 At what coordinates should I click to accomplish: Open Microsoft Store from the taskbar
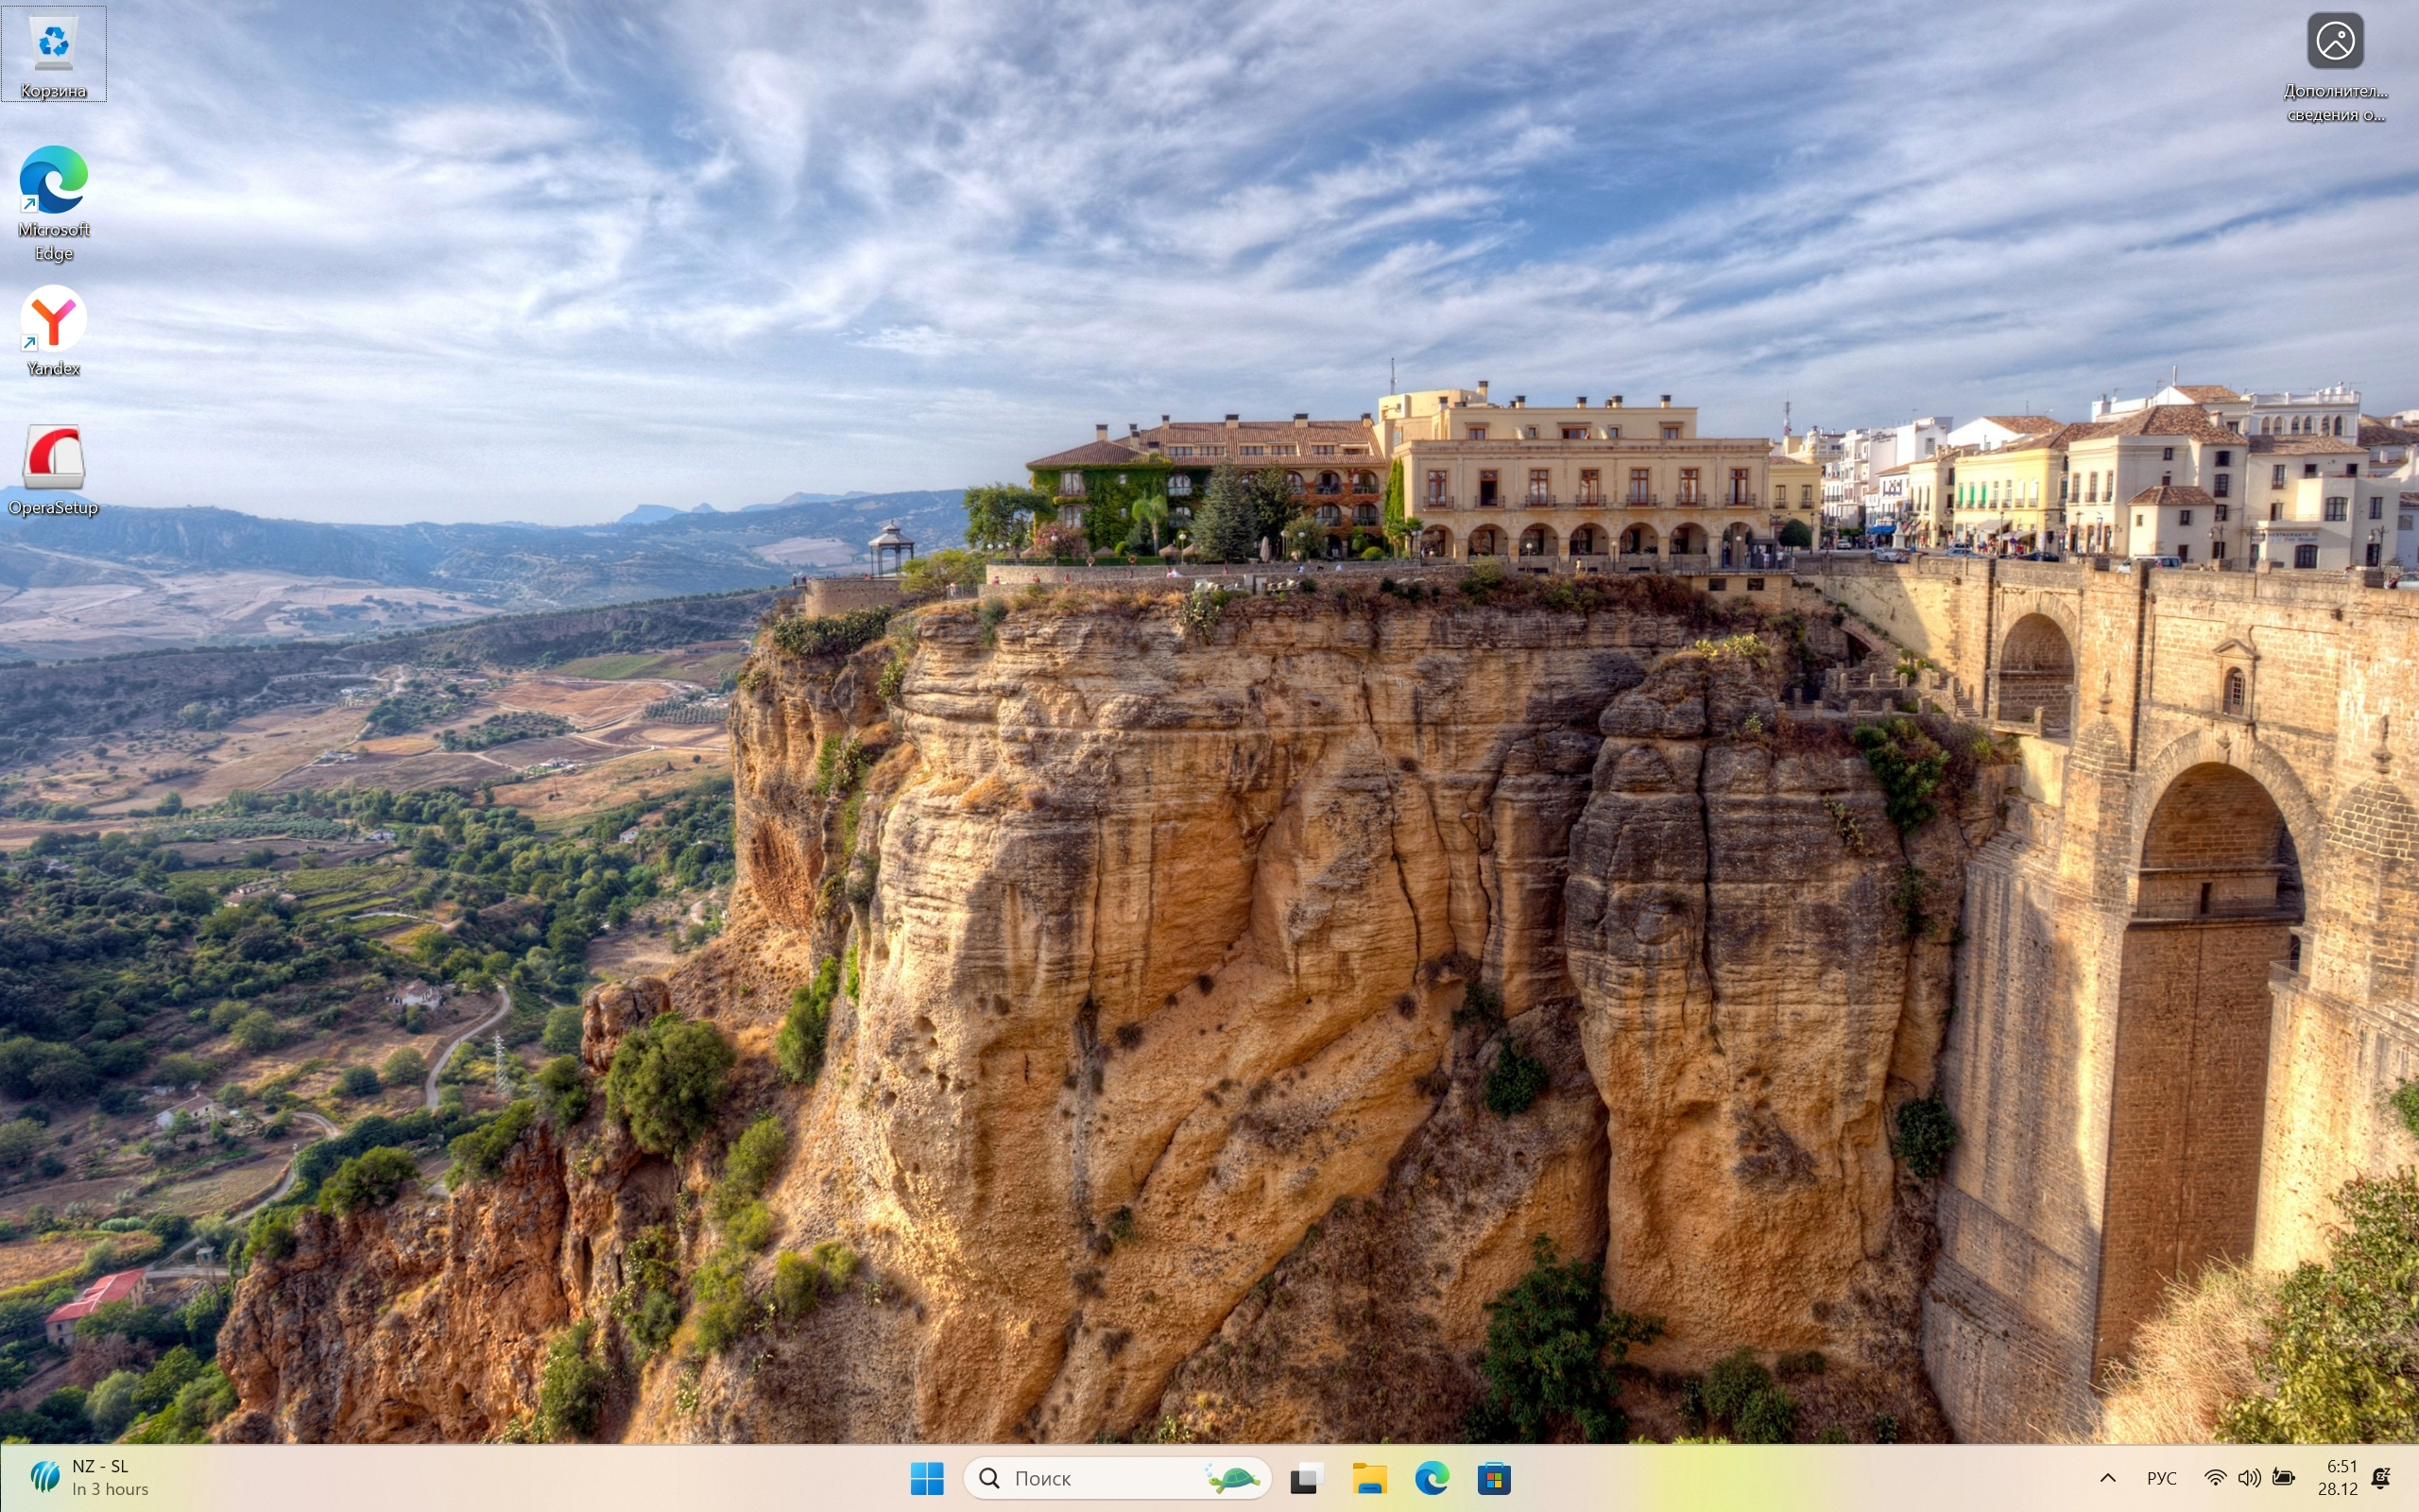coord(1494,1478)
